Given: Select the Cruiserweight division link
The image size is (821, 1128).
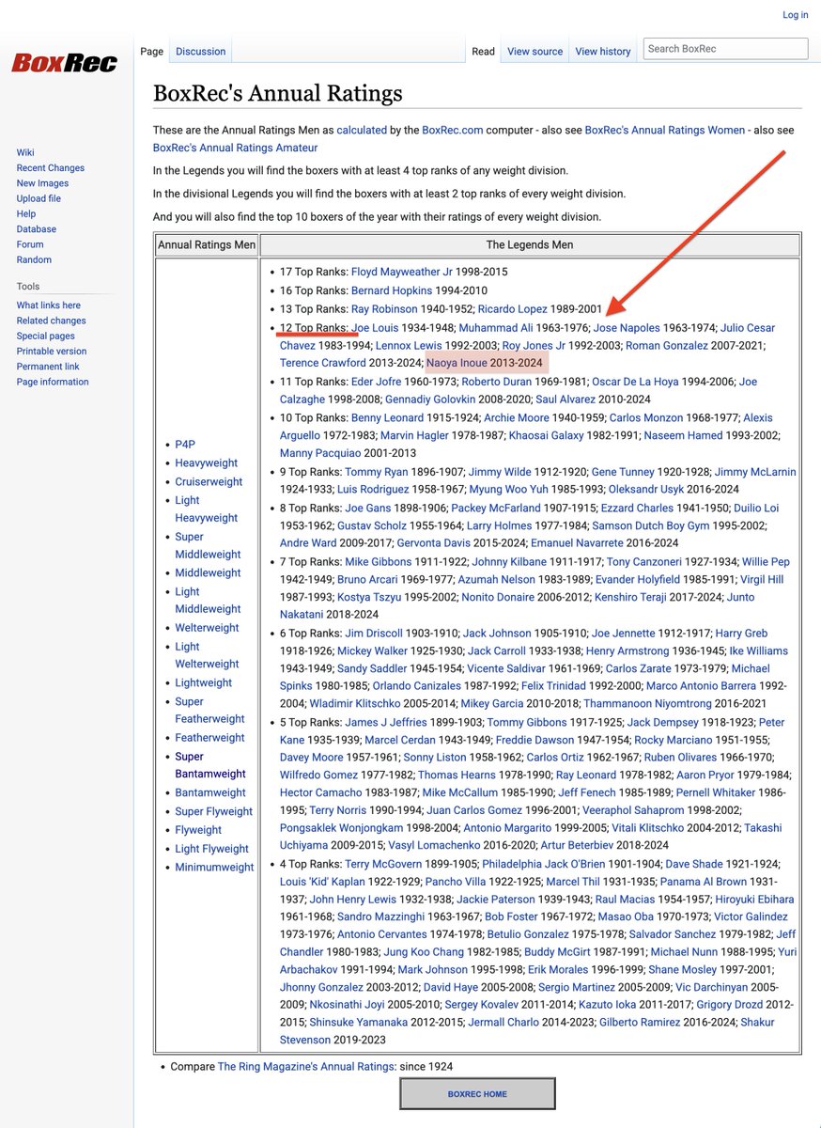Looking at the screenshot, I should coord(209,481).
